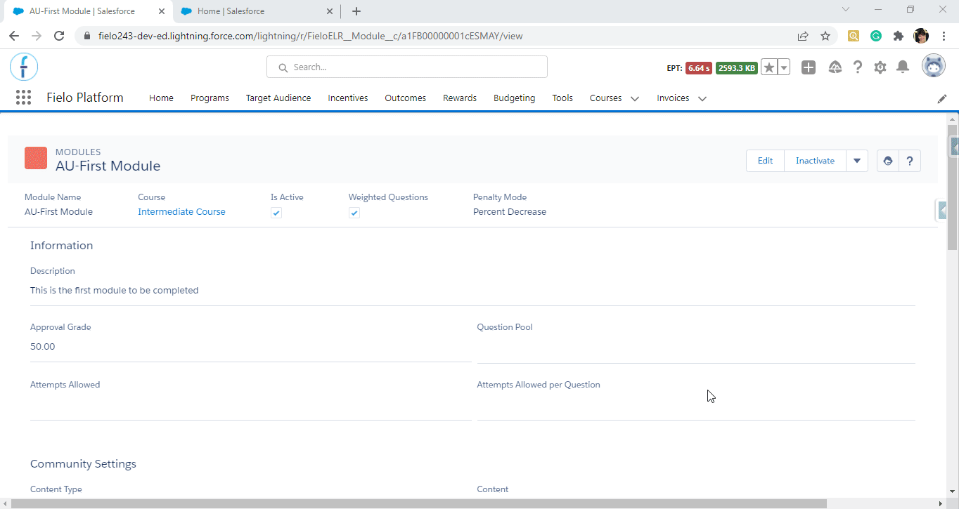This screenshot has width=959, height=509.
Task: Click the red EPT 6.64 s badge
Action: click(699, 68)
